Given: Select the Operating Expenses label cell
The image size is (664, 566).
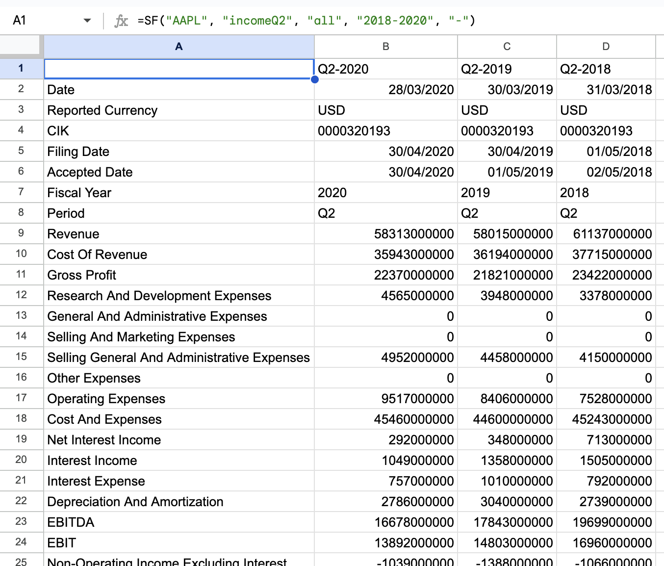Looking at the screenshot, I should pos(179,398).
